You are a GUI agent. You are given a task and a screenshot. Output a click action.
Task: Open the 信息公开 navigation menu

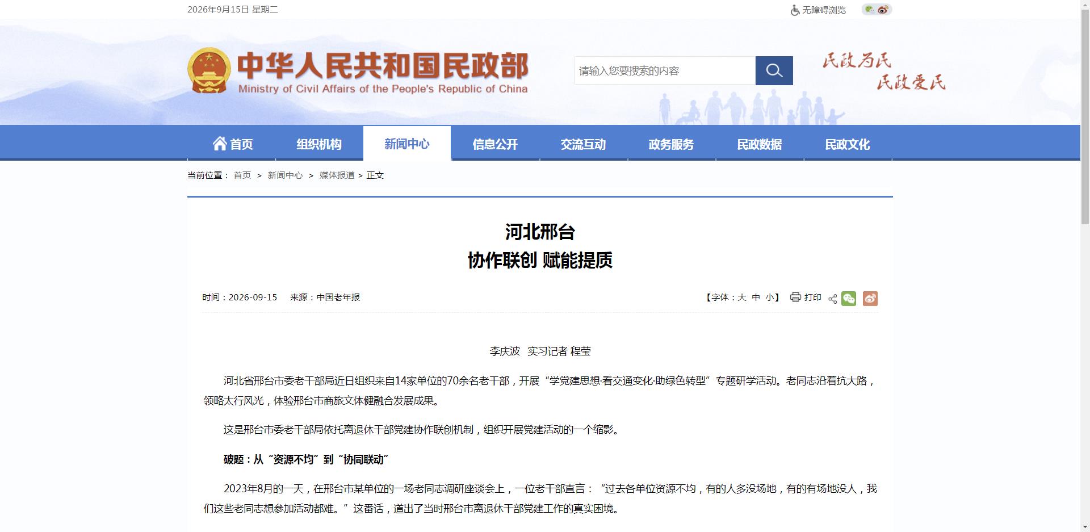click(x=495, y=144)
